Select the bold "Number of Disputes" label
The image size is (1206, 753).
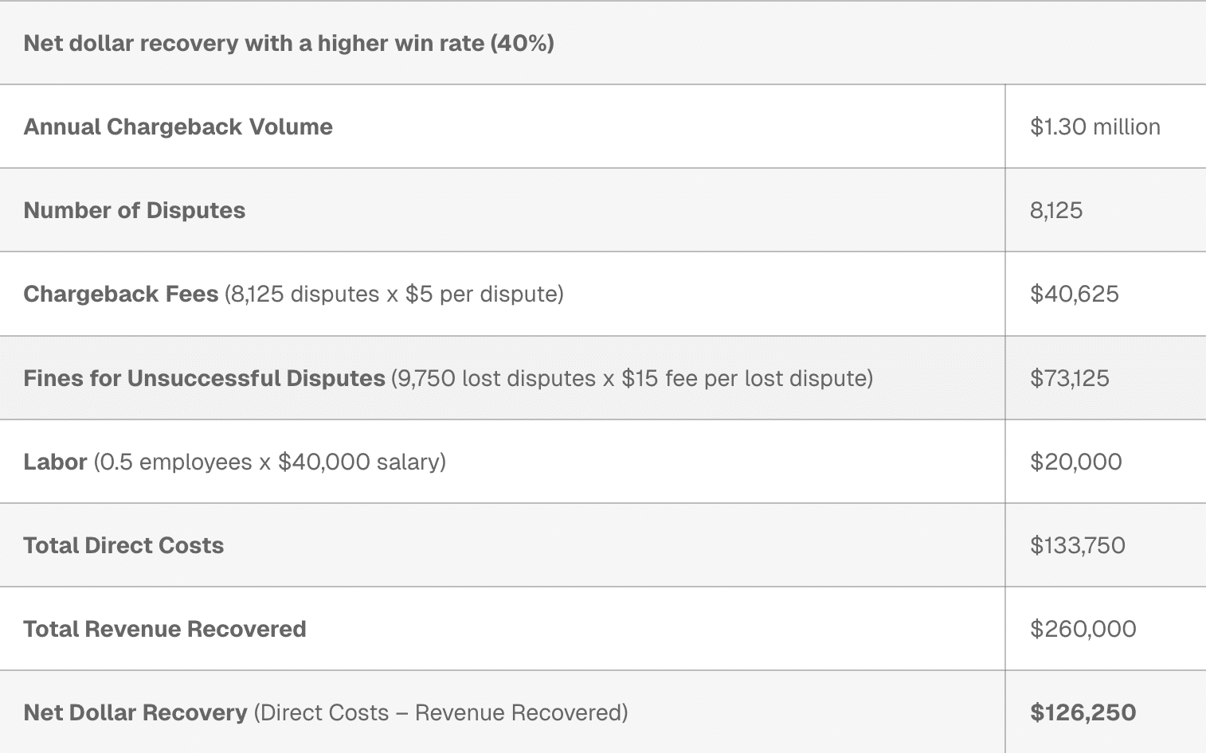click(x=134, y=210)
